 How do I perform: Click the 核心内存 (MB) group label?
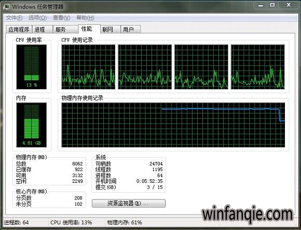pos(32,192)
